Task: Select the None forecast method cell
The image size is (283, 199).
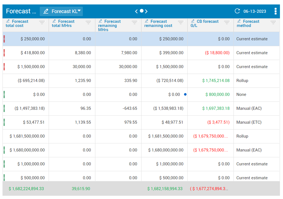Action: tap(241, 94)
